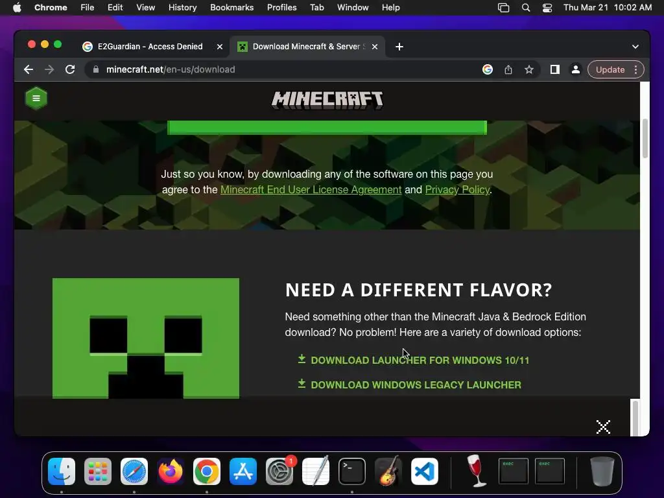Open the Bookmarks menu
Screen dimensions: 664x498
231,8
